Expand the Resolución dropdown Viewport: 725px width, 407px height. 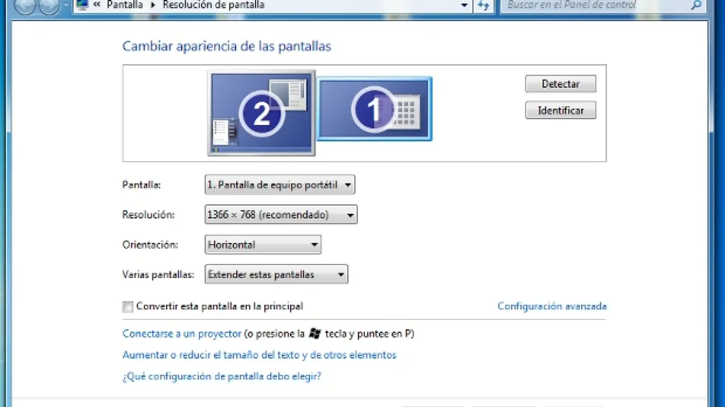[280, 215]
